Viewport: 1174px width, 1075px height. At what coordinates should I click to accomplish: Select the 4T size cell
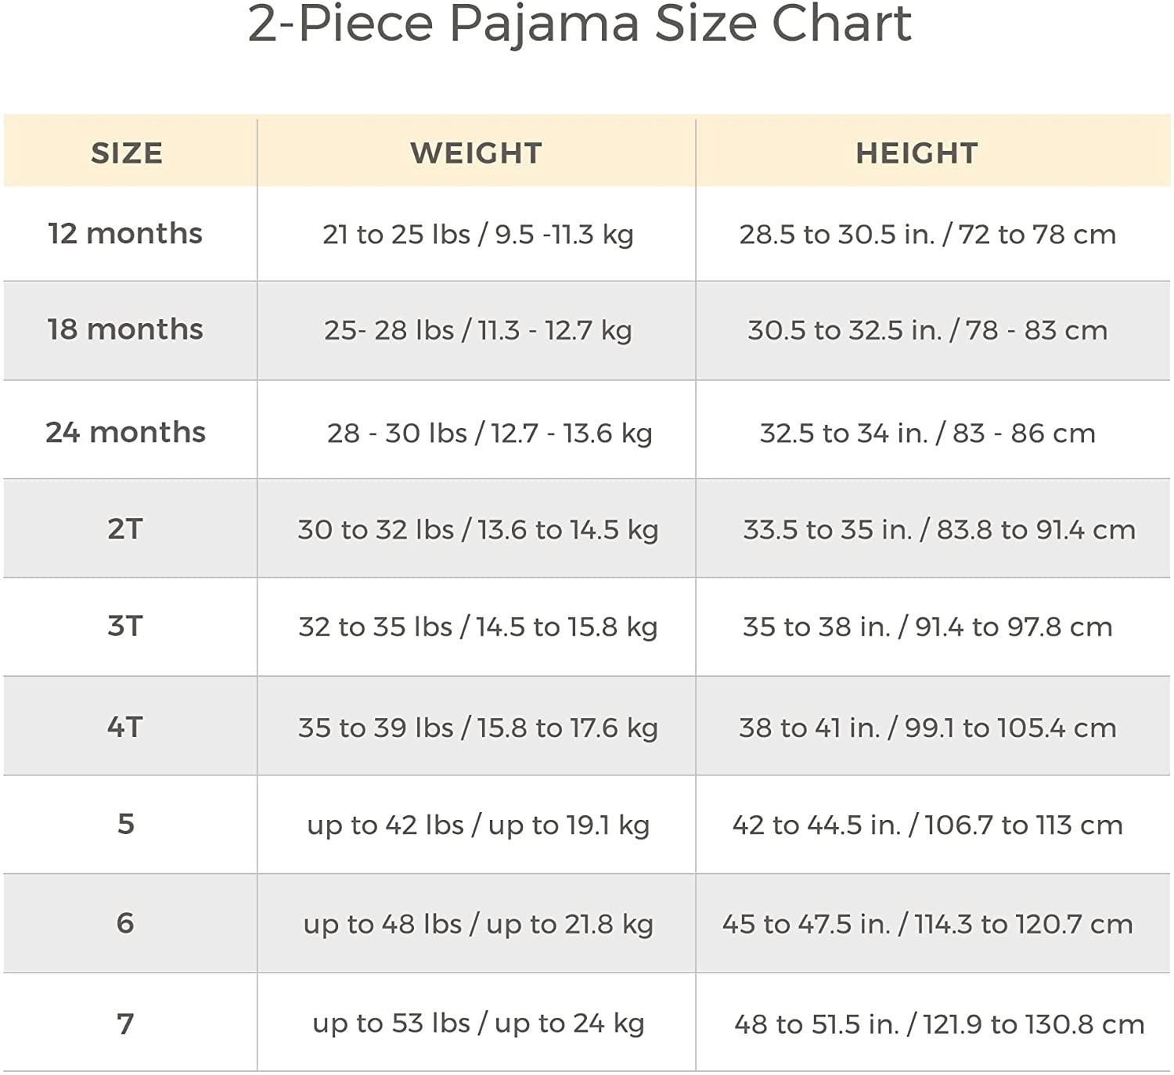(125, 727)
